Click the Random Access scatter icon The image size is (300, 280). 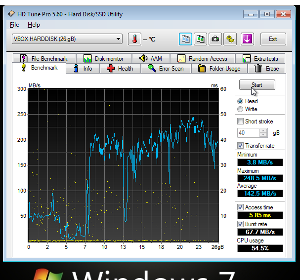coord(181,58)
